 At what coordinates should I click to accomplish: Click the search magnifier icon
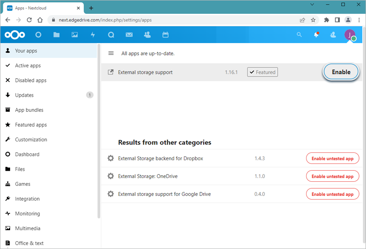click(x=299, y=35)
